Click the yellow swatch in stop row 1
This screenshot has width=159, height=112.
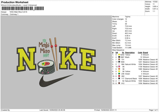coord(119,55)
